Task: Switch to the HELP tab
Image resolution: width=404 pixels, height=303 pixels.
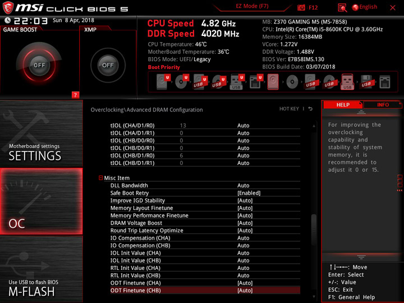Action: pos(343,104)
